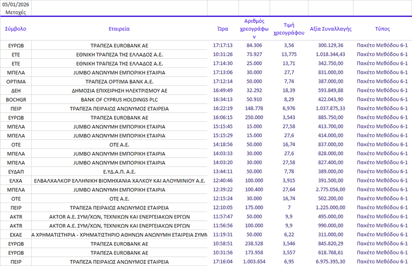Click quantity cell 148.778
This screenshot has height=266, width=412.
[254, 108]
